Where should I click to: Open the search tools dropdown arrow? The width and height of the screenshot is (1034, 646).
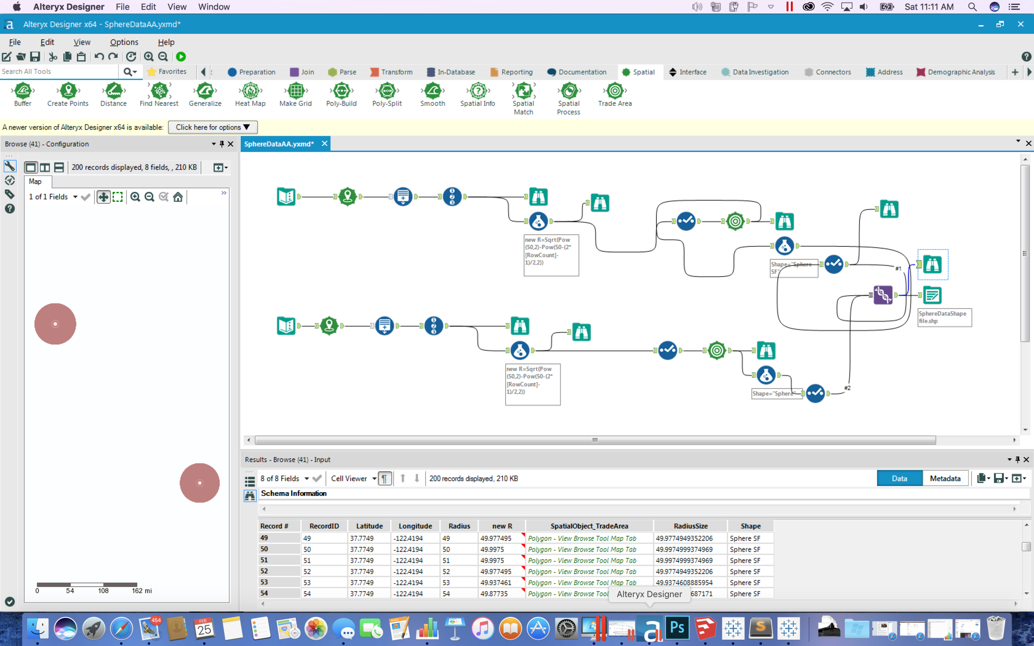[x=130, y=72]
